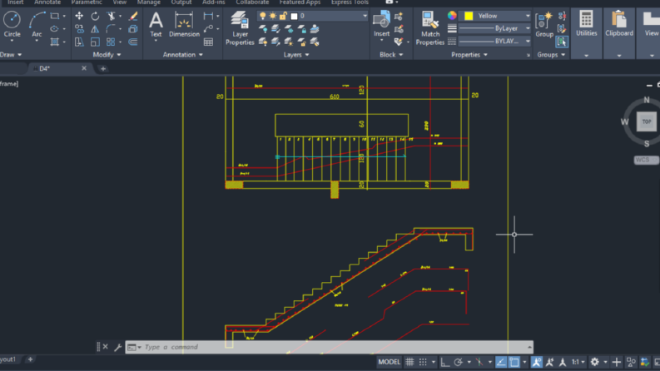Pick the Ellipse tool in Draw panel
Image resolution: width=660 pixels, height=371 pixels.
55,29
